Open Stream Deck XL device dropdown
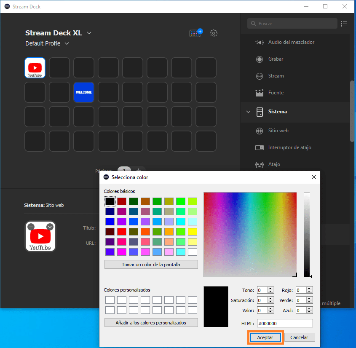 click(89, 33)
